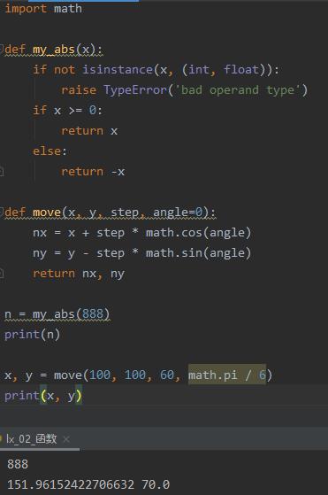Image resolution: width=328 pixels, height=495 pixels.
Task: Click the 'def my_abs(x):' definition line
Action: pos(54,50)
